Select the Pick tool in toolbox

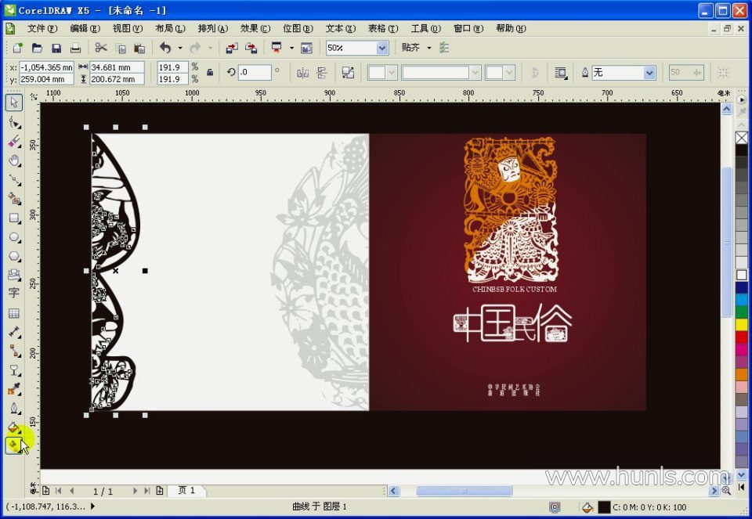point(14,103)
